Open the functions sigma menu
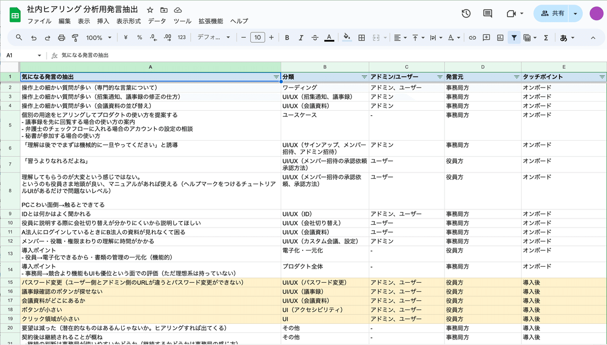This screenshot has width=607, height=345. coord(546,37)
